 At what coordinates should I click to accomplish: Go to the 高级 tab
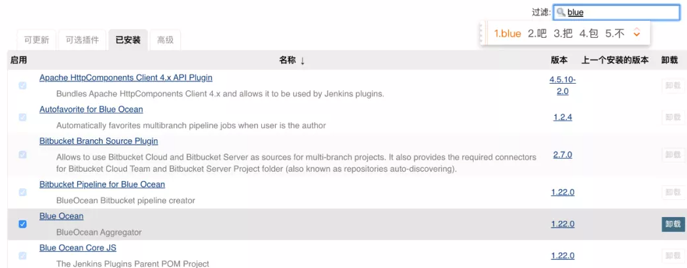click(x=165, y=40)
